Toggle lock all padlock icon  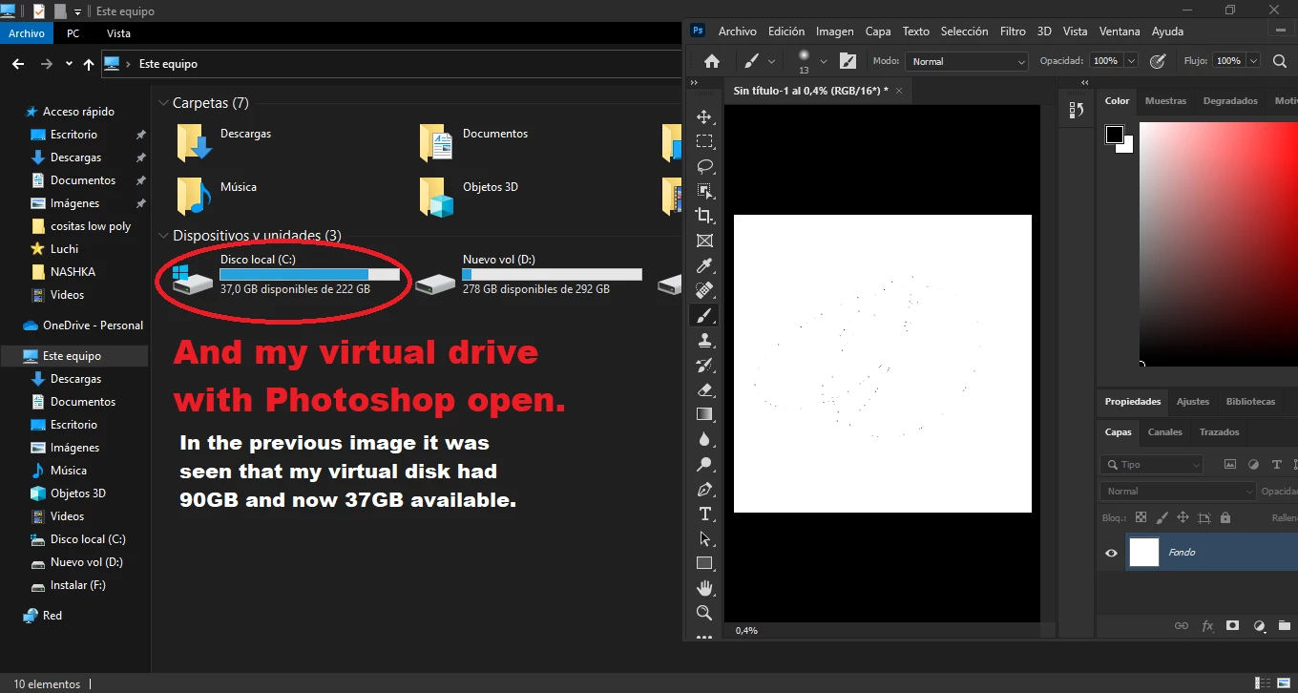tap(1225, 517)
